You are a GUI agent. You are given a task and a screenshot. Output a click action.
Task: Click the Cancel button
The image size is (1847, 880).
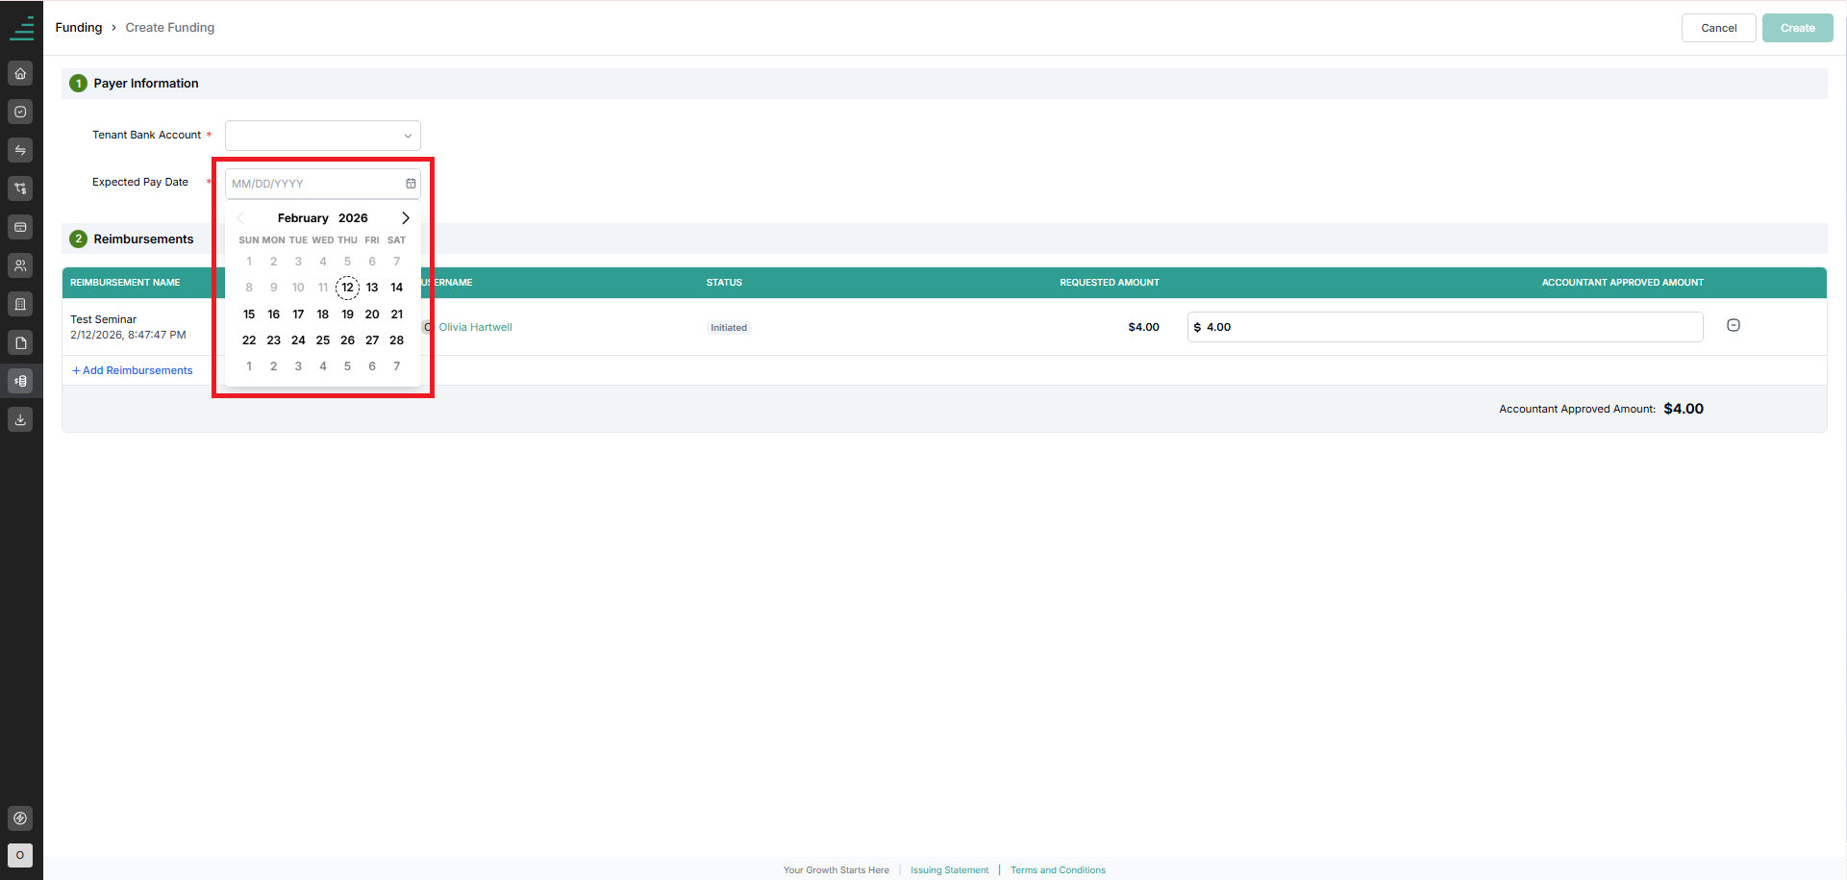coord(1718,28)
